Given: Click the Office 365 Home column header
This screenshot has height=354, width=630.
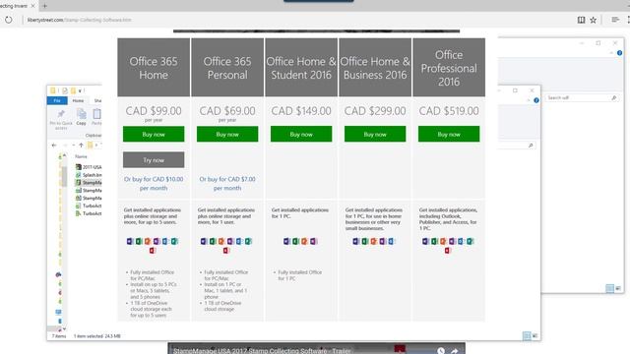Looking at the screenshot, I should (x=154, y=68).
